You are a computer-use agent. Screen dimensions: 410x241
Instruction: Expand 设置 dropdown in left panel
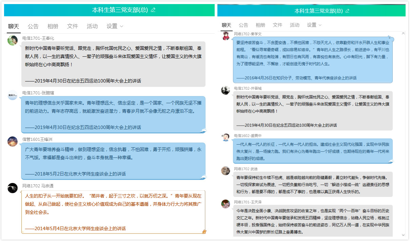click(x=115, y=26)
